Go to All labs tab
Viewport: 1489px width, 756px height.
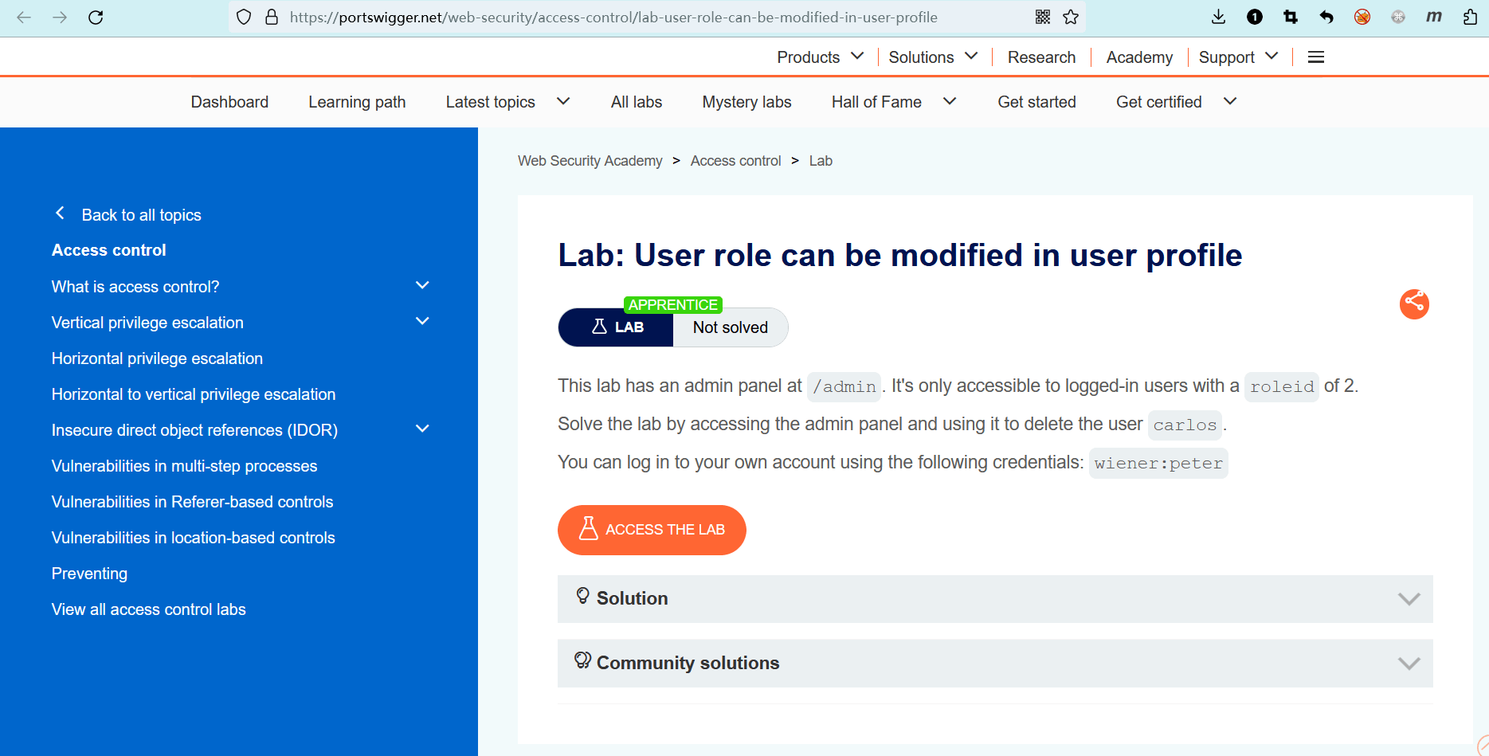coord(636,102)
